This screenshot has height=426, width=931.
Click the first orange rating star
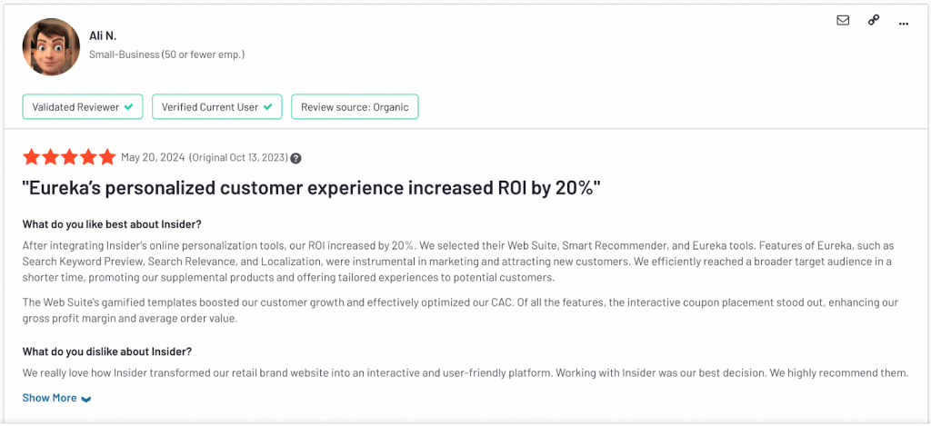click(x=31, y=157)
